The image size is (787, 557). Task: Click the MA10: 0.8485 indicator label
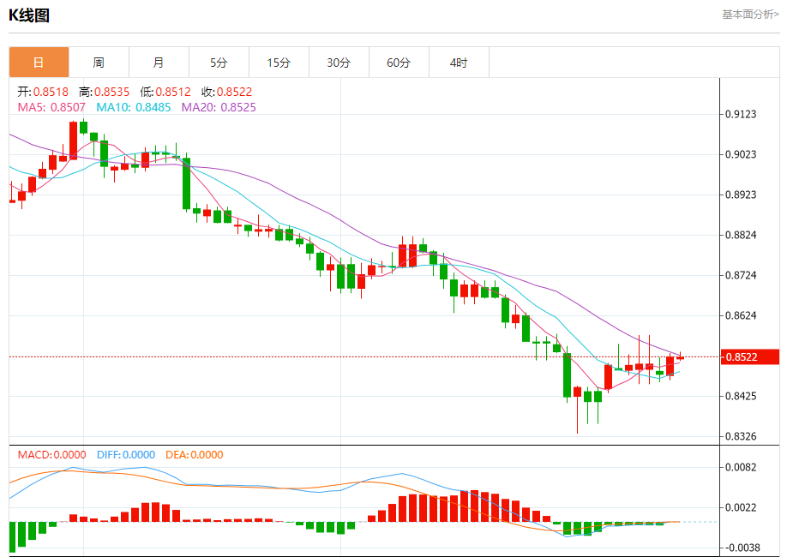134,107
